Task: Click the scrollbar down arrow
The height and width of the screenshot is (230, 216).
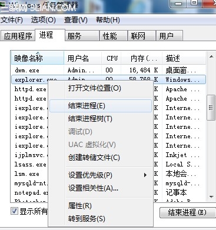Action: point(211,197)
